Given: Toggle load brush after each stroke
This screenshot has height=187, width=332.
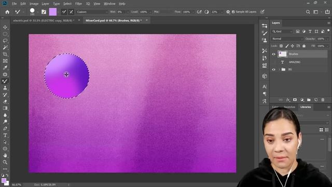Looking at the screenshot, I should pyautogui.click(x=64, y=12).
